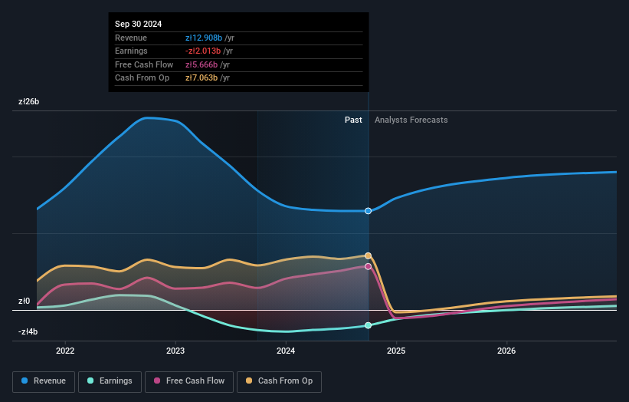This screenshot has height=402, width=629.
Task: Click the -zł4b y-axis label
Action: tap(28, 331)
